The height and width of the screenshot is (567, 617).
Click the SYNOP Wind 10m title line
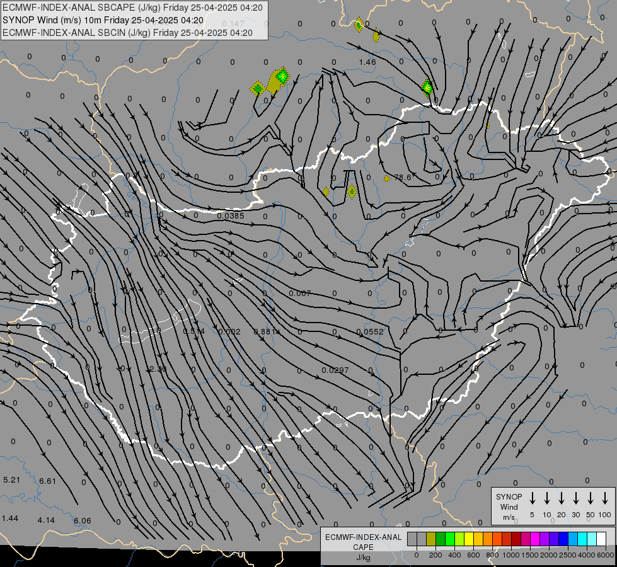103,20
